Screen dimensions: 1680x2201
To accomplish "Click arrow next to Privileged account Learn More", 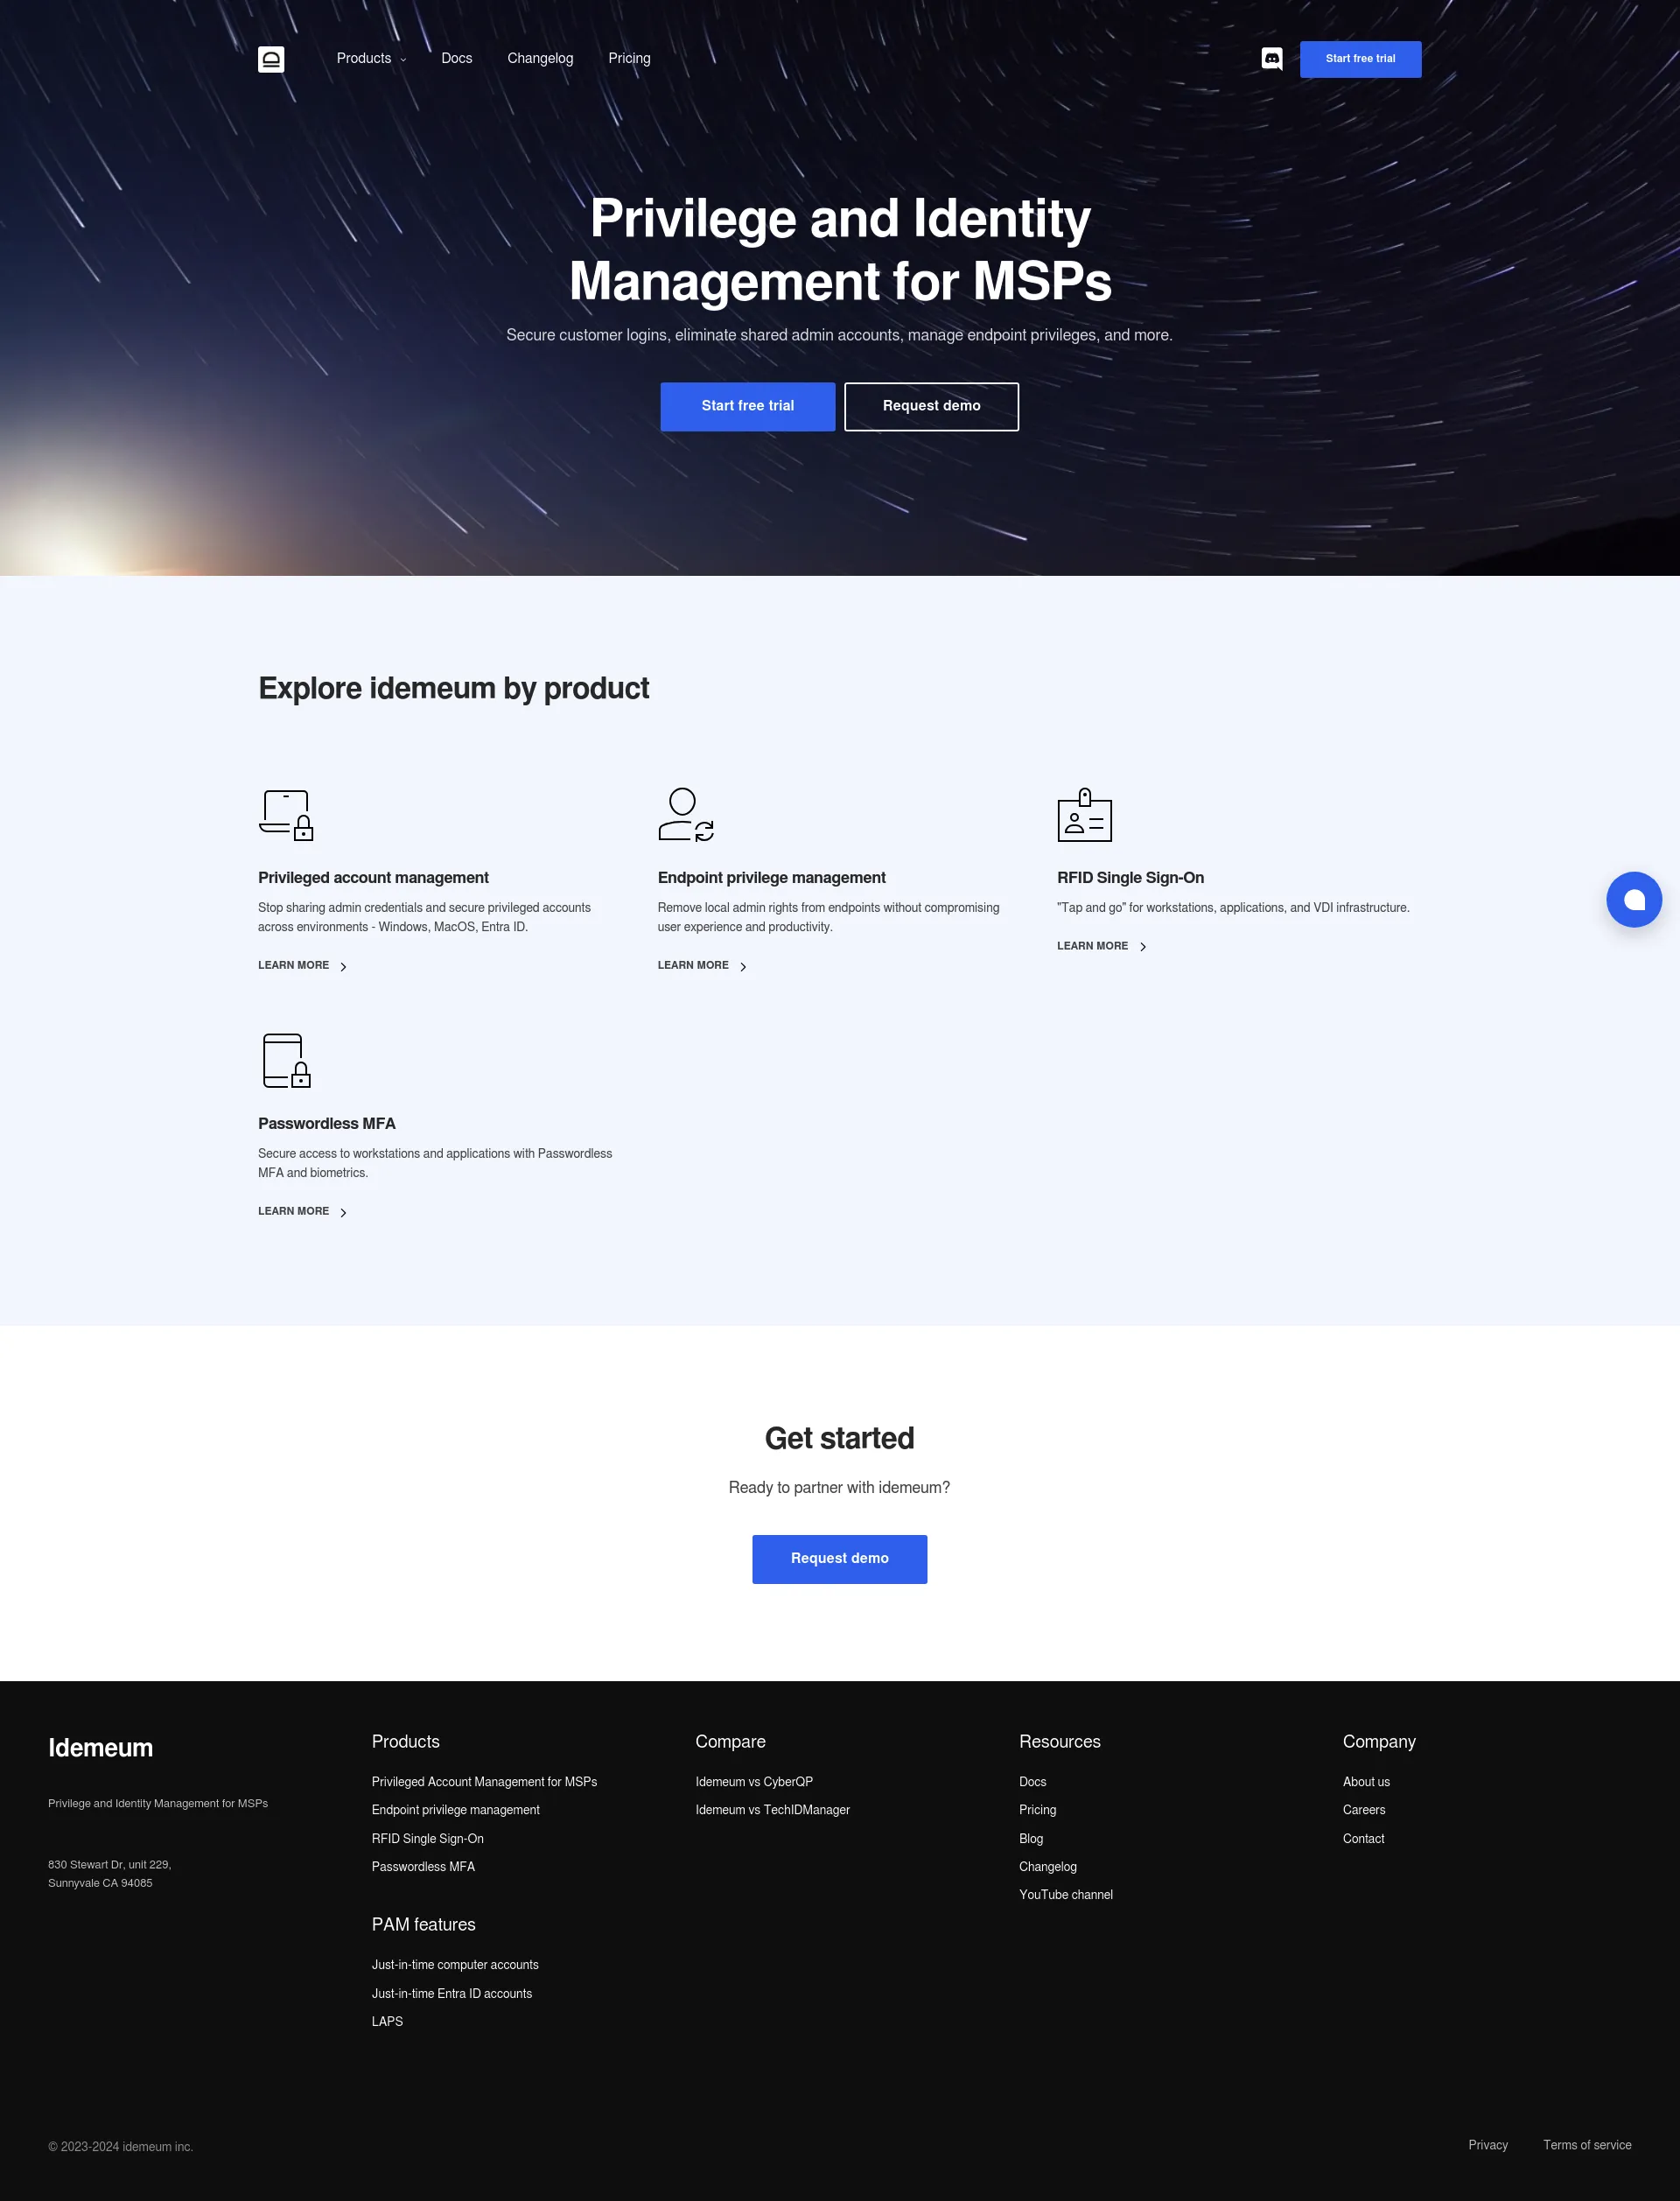I will pos(343,966).
